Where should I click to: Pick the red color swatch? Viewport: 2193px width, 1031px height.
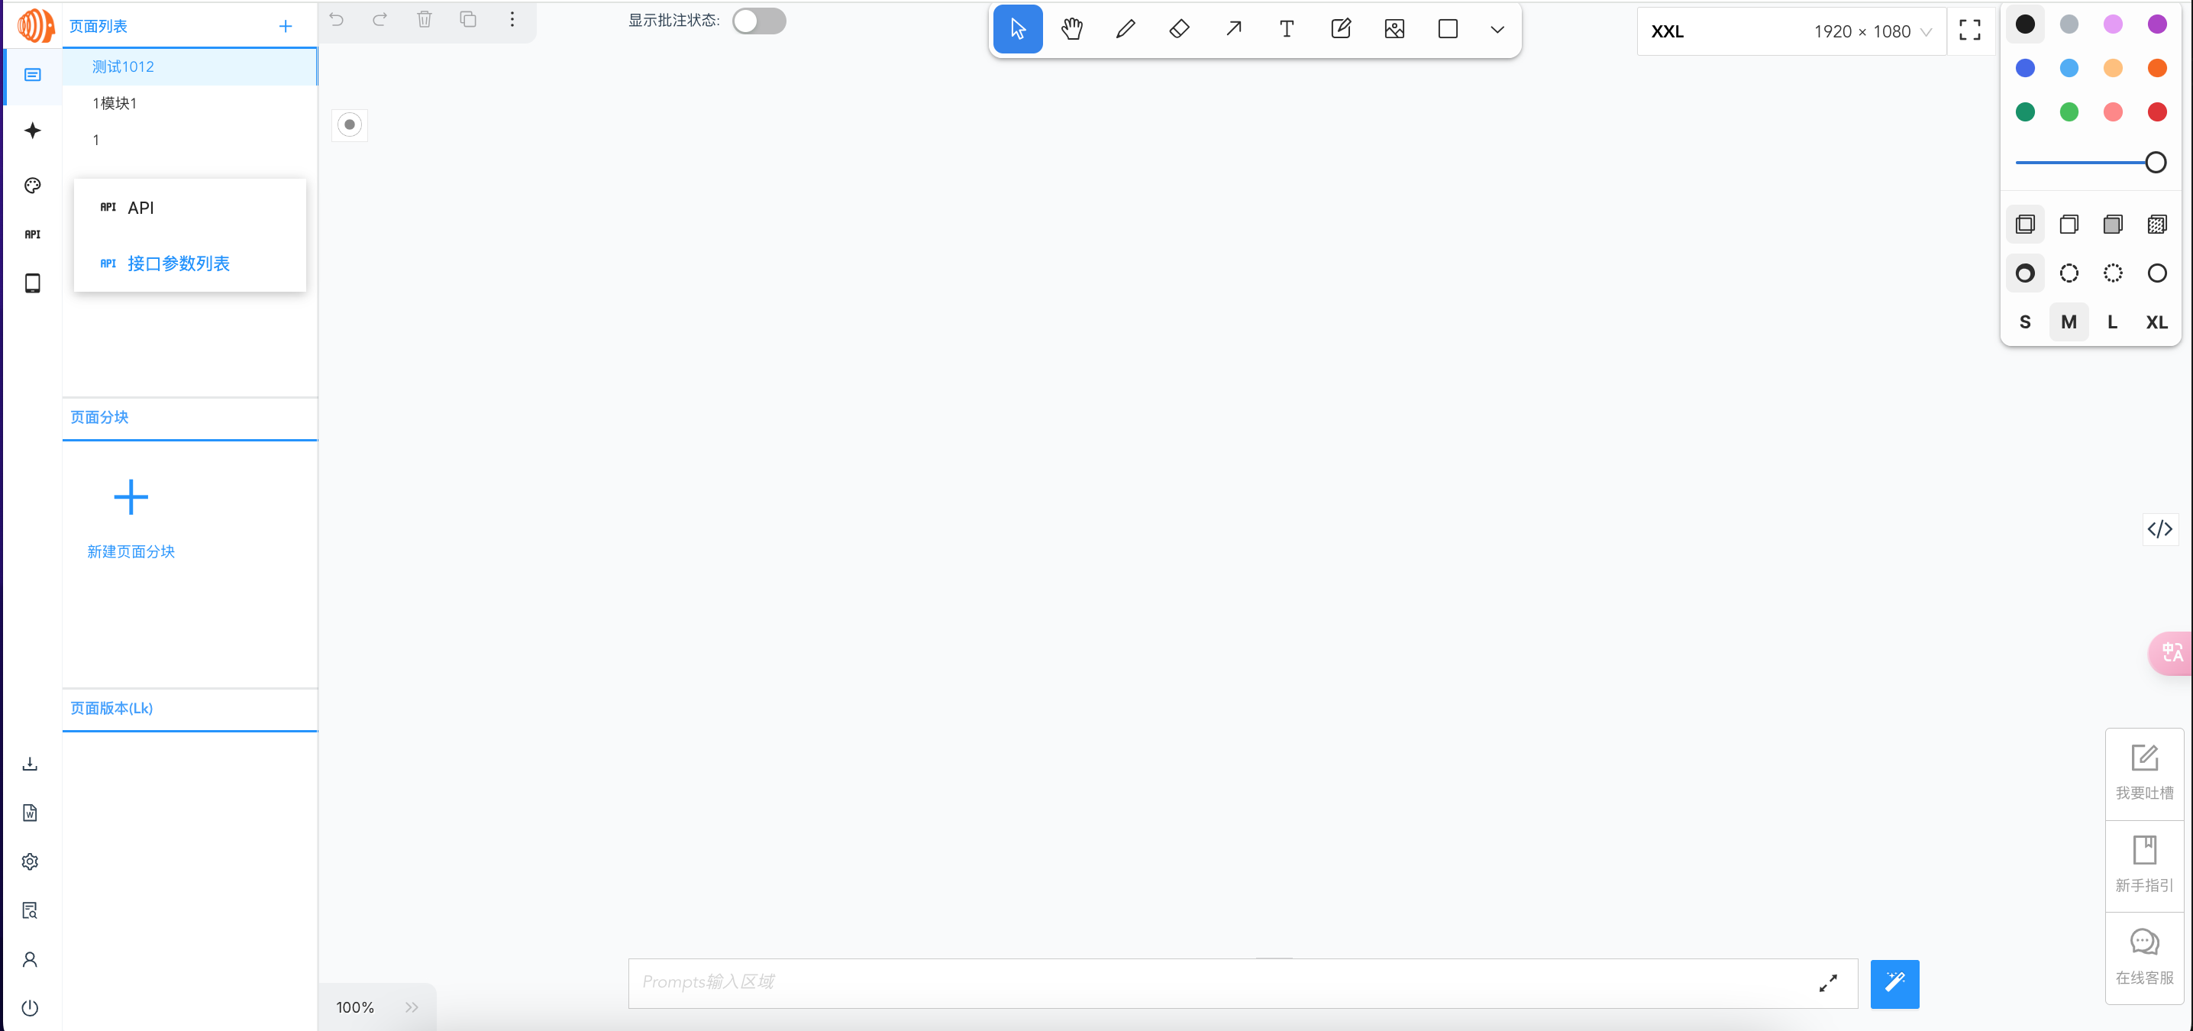(2157, 112)
